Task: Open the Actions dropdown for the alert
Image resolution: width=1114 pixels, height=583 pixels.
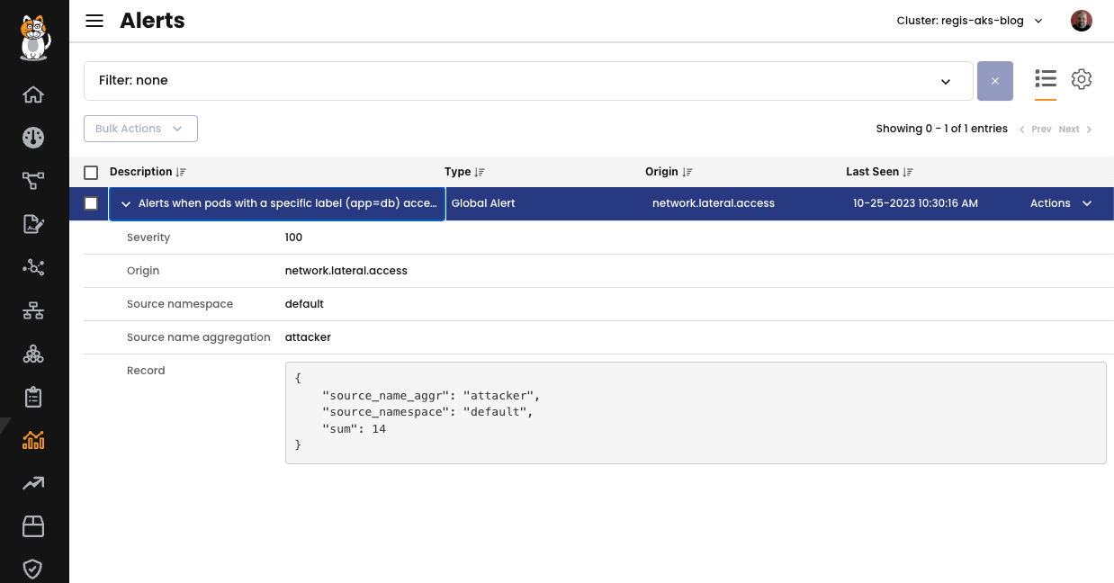Action: click(1061, 203)
